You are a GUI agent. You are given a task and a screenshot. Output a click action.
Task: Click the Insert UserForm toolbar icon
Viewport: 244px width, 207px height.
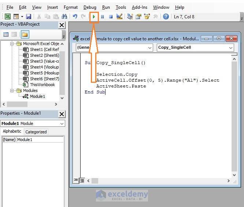click(16, 16)
